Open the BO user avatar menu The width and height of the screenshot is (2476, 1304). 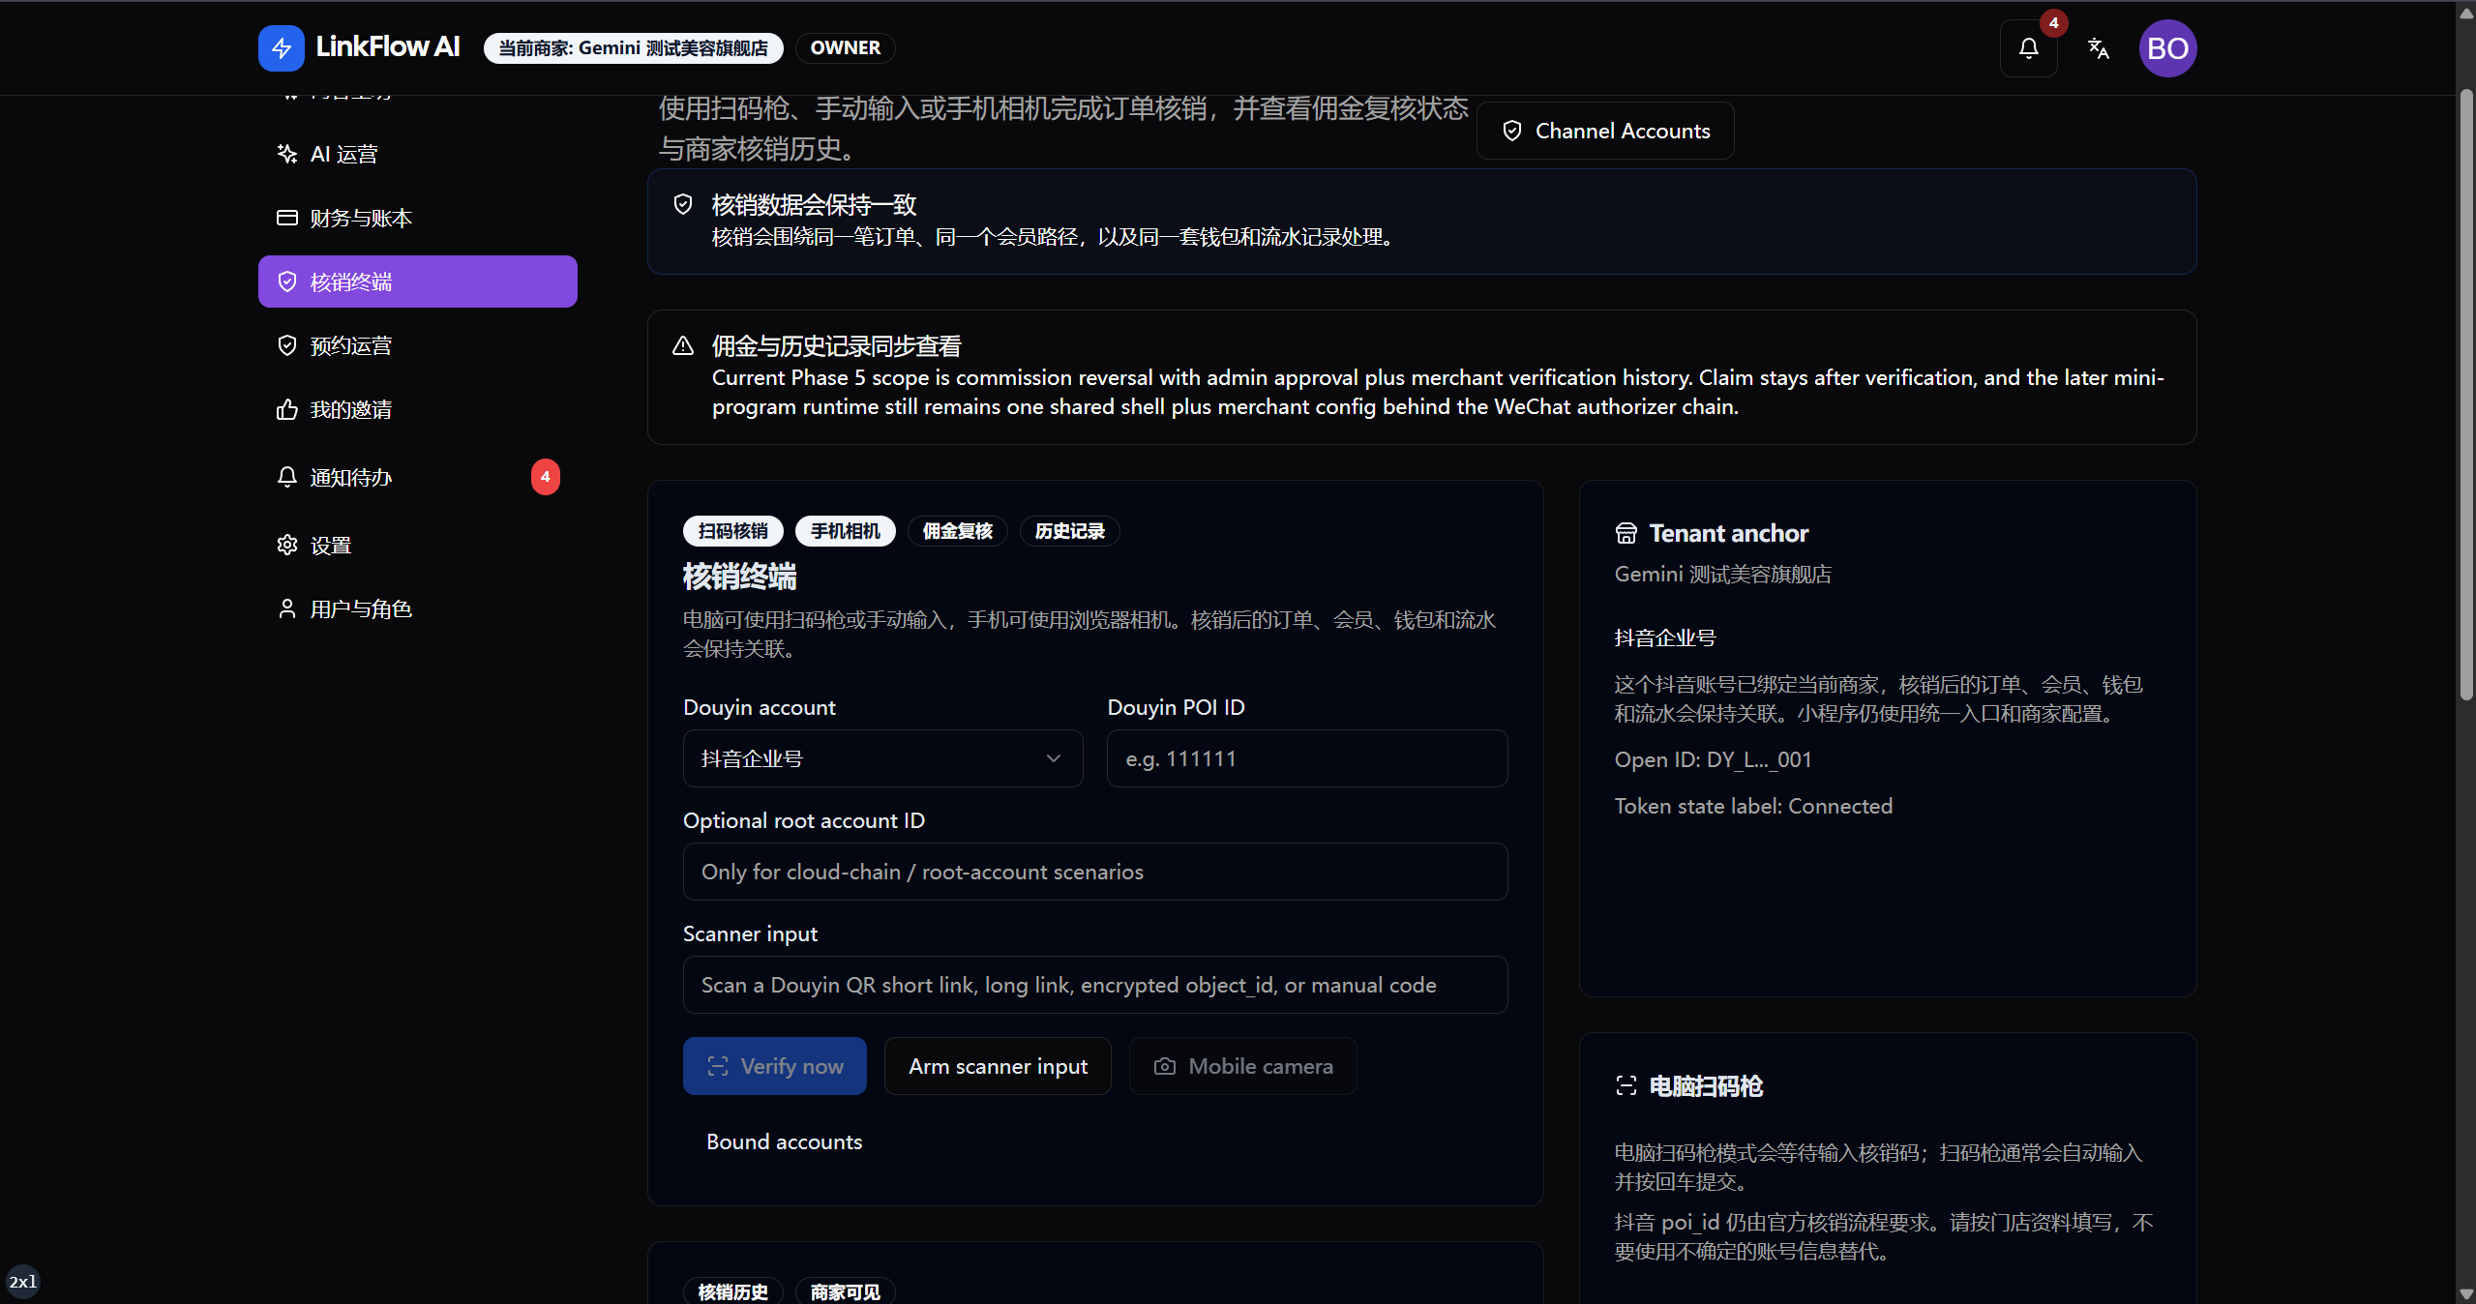(2167, 48)
